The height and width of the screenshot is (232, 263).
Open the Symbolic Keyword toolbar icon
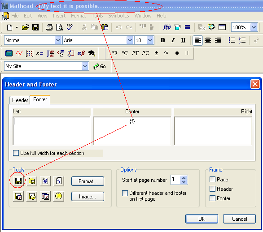[92, 53]
